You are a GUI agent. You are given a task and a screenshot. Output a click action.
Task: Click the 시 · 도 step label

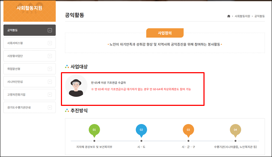[x=141, y=147]
